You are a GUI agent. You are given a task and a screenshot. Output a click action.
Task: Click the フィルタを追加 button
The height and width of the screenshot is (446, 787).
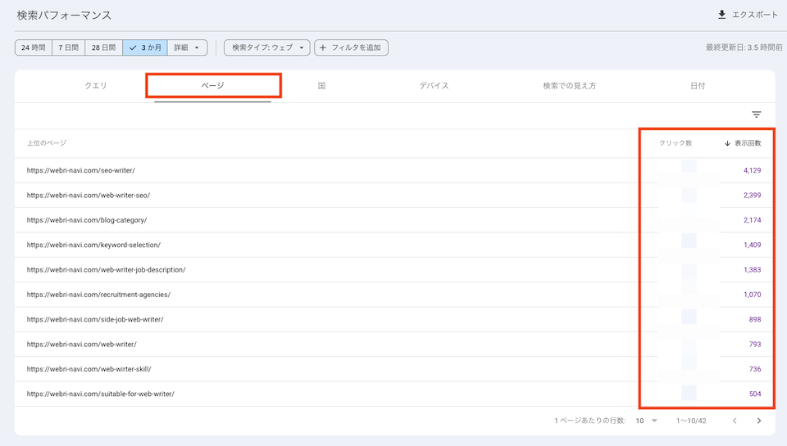[351, 47]
